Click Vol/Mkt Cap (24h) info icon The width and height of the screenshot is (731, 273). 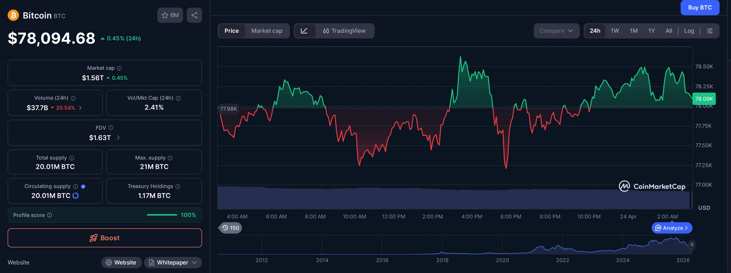[178, 98]
